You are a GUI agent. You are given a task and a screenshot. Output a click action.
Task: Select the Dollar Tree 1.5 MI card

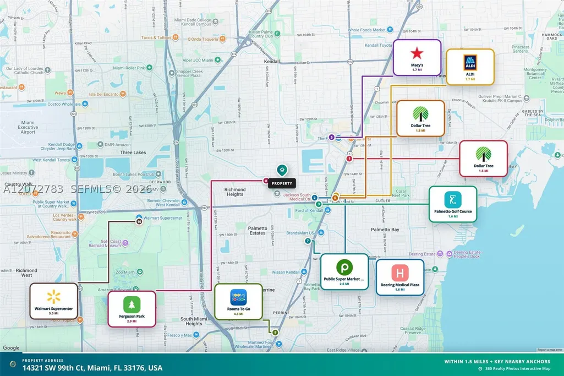coord(484,159)
